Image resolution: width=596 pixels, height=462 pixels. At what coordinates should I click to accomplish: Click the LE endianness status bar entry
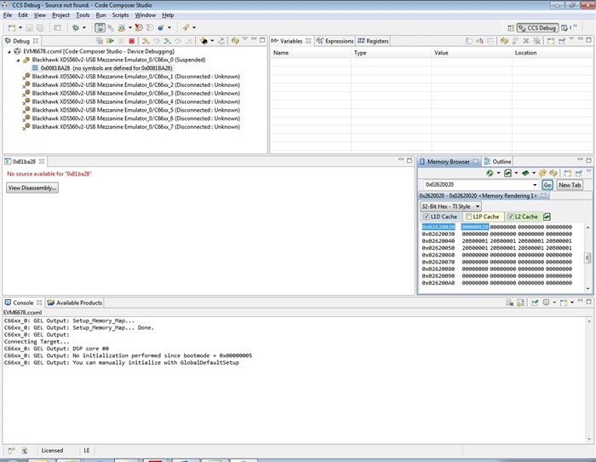[x=87, y=451]
